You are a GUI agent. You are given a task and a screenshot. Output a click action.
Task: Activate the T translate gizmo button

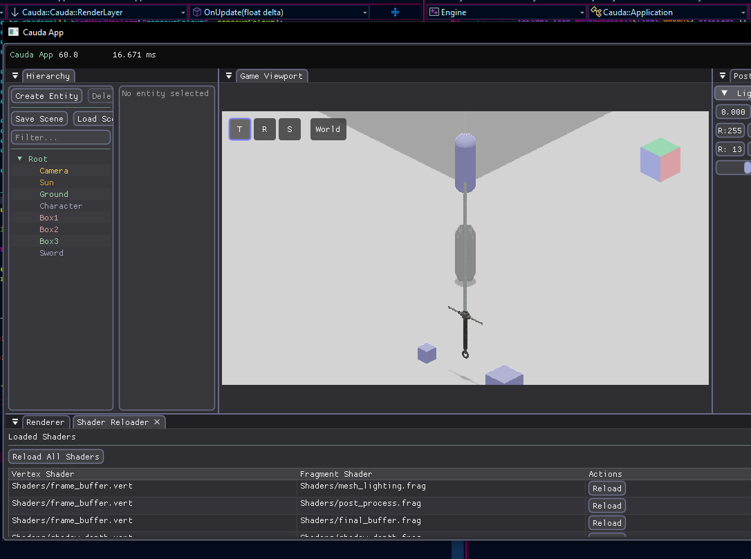240,129
